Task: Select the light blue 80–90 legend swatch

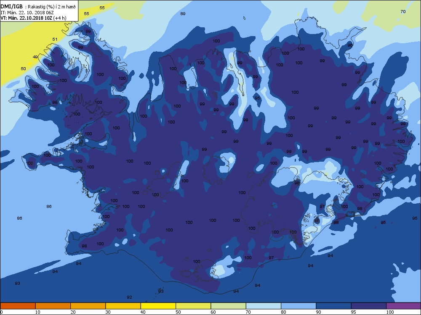Action: point(298,306)
